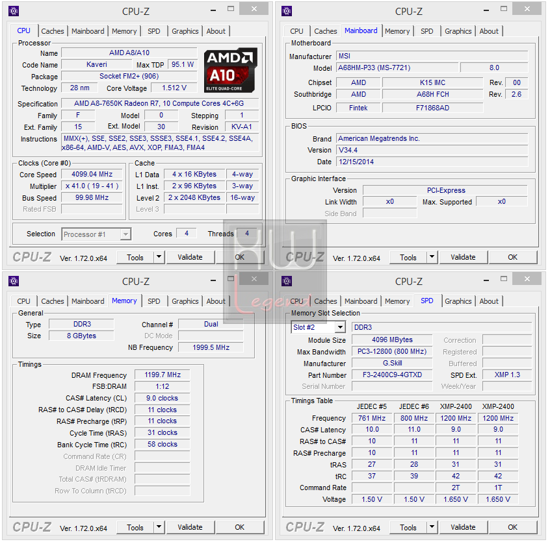Image resolution: width=550 pixels, height=544 pixels.
Task: Click the CAS# Latency value 9.0 clocks
Action: (163, 398)
